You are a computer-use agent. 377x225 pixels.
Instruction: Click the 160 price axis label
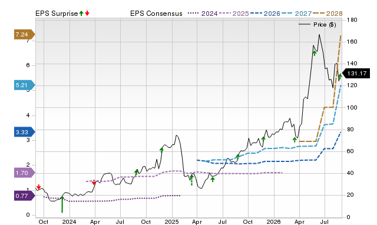tap(352, 42)
